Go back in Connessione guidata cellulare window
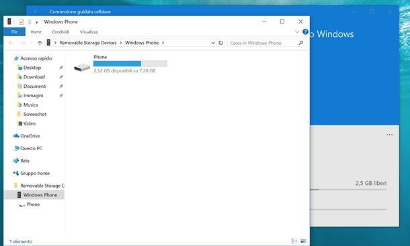This screenshot has width=410, height=246. 36,11
